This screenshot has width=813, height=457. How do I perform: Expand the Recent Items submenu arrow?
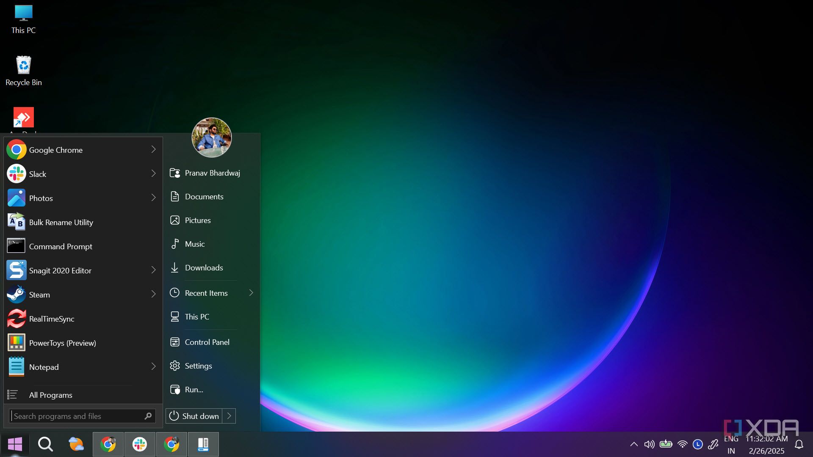pyautogui.click(x=251, y=293)
